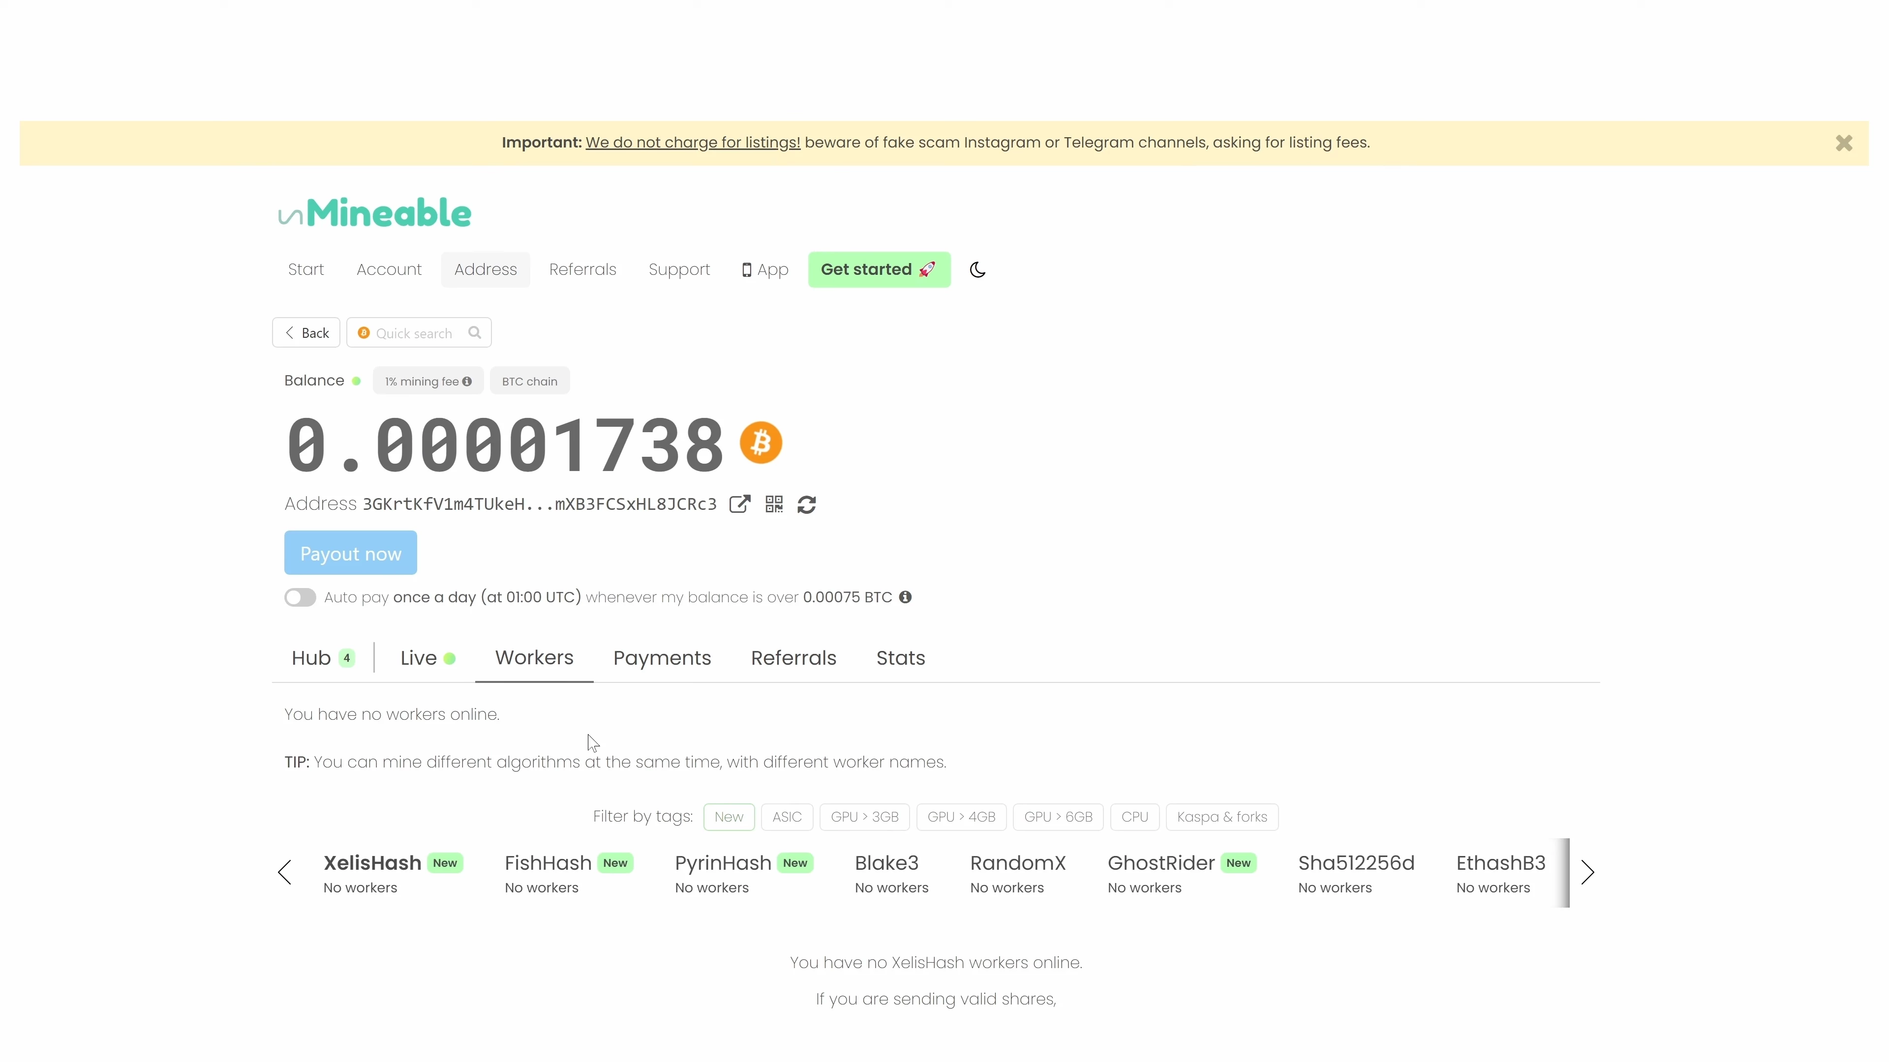Click the Get started button
This screenshot has width=1889, height=1062.
click(879, 270)
